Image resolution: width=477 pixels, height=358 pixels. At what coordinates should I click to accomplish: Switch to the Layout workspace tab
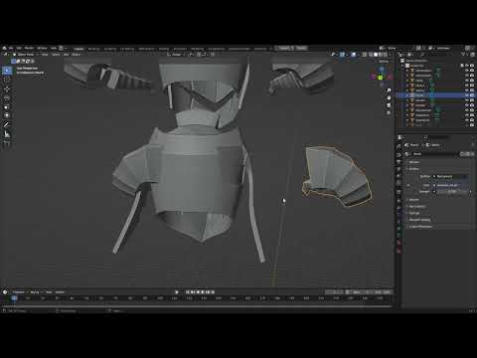(79, 49)
